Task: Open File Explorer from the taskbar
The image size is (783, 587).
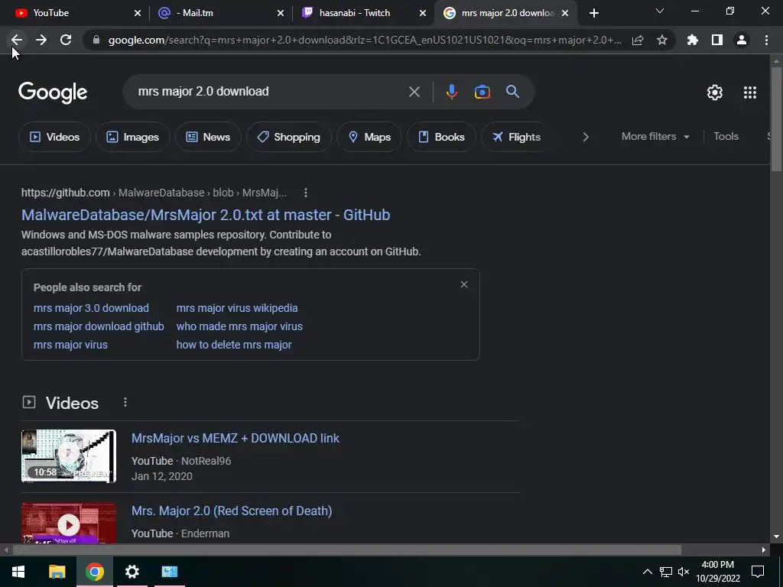Action: [57, 572]
